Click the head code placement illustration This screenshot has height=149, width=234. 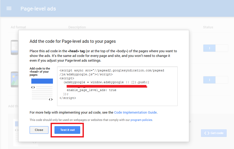(42, 89)
